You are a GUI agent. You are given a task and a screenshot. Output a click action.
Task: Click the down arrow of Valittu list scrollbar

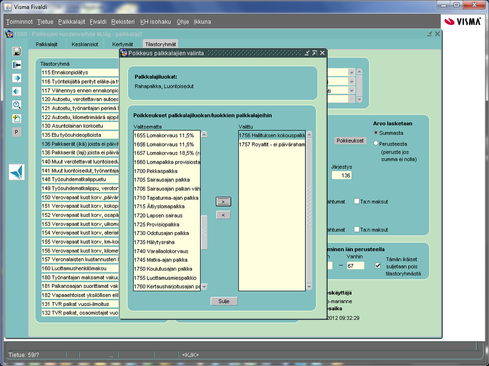pyautogui.click(x=309, y=287)
